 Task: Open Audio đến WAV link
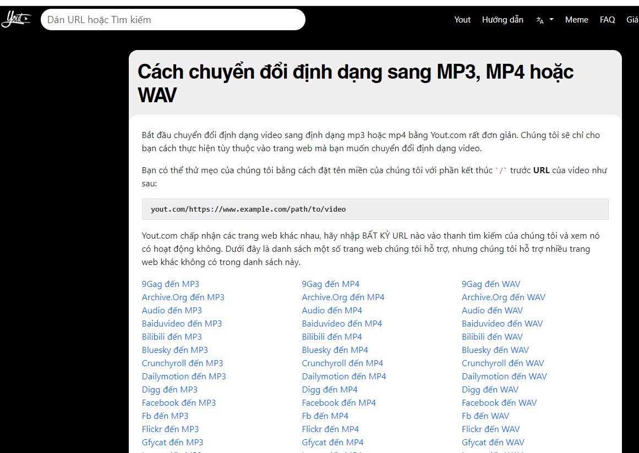coord(492,310)
